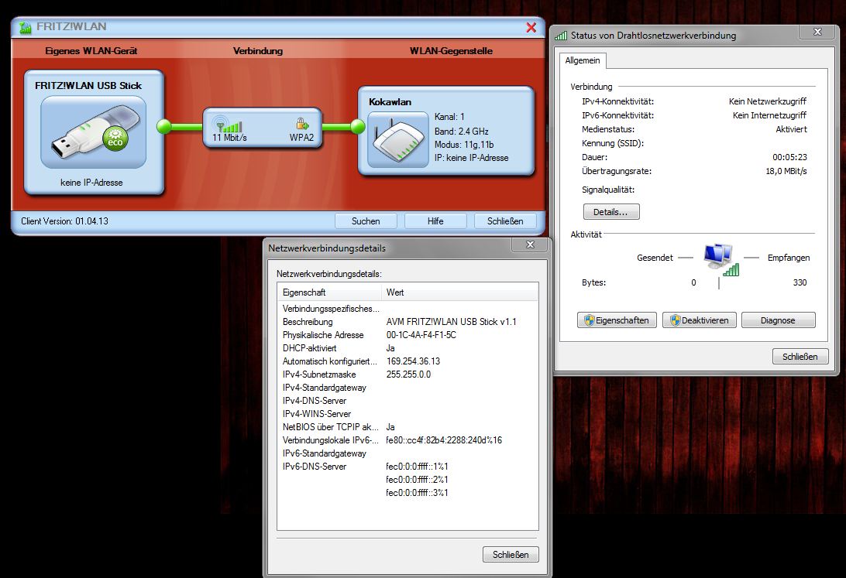Click the Kennung (SSID) label
Screen dimensions: 846x578
[613, 143]
